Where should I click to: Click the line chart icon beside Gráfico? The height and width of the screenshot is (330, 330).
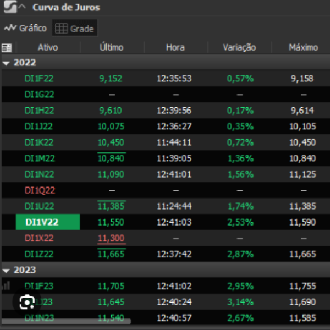(x=10, y=28)
